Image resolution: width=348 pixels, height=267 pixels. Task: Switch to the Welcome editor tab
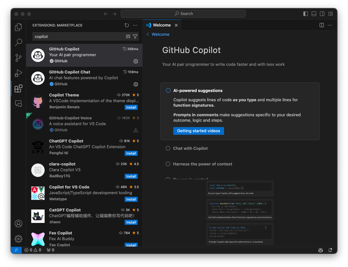point(162,25)
